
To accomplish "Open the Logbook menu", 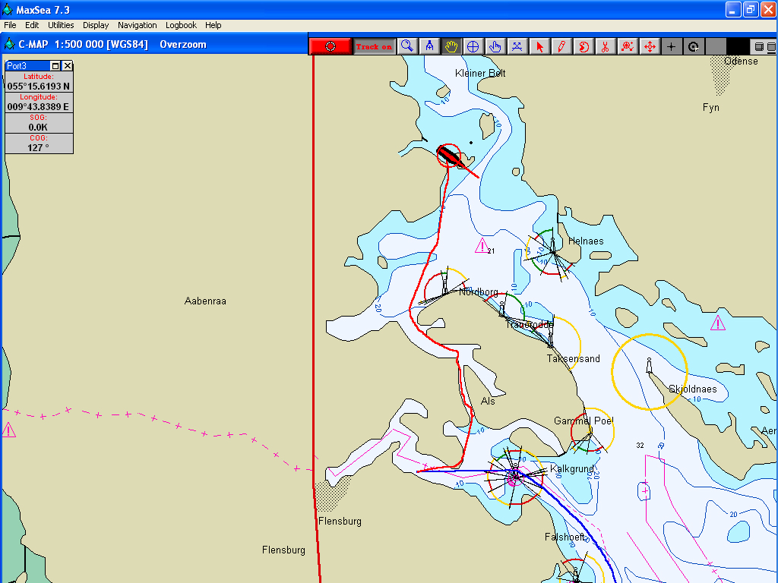I will coord(181,25).
